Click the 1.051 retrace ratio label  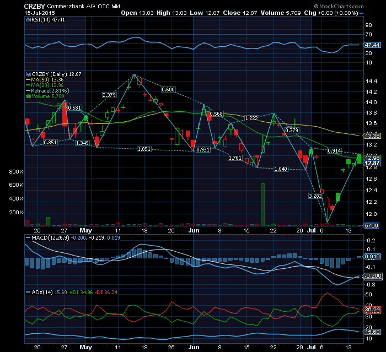click(x=144, y=149)
